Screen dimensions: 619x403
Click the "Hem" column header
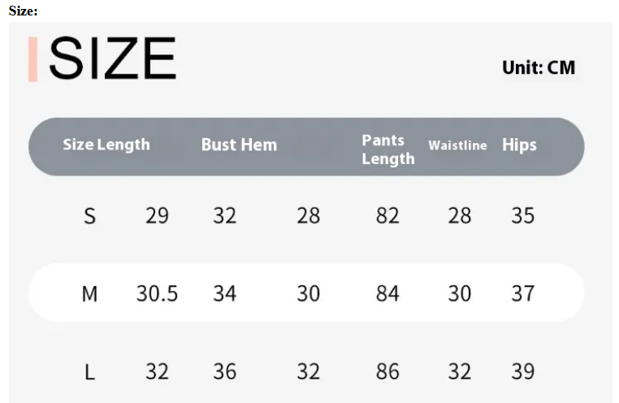260,145
